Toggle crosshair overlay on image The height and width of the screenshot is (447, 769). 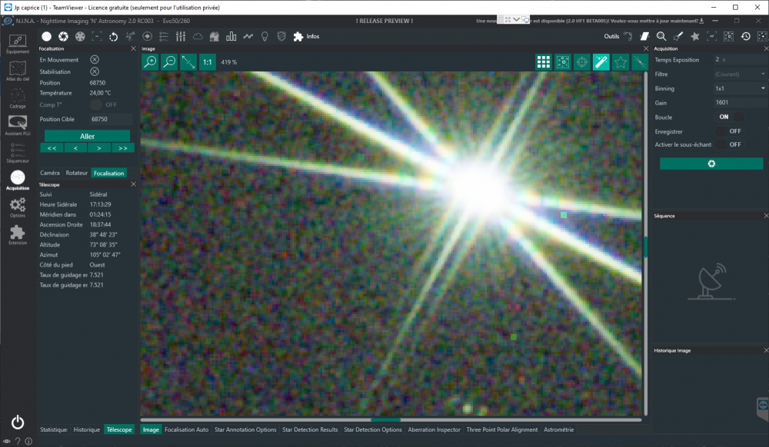(582, 62)
